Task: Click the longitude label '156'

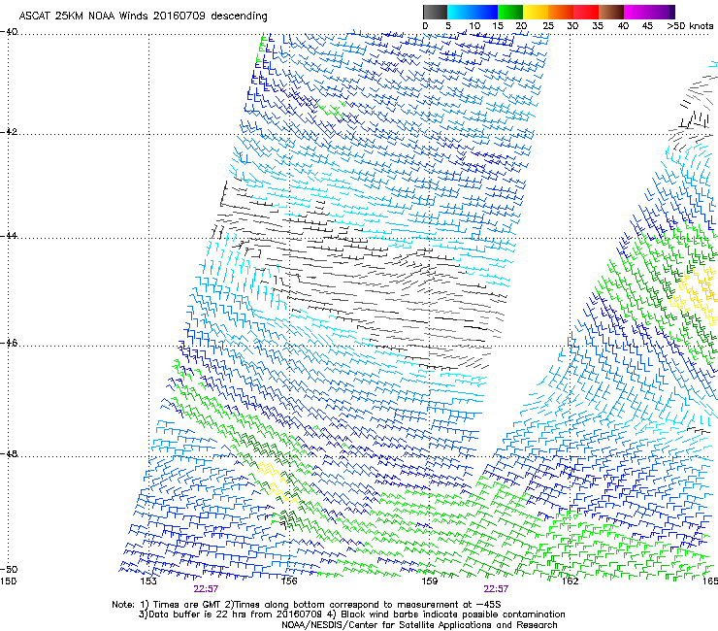Action: (x=289, y=581)
